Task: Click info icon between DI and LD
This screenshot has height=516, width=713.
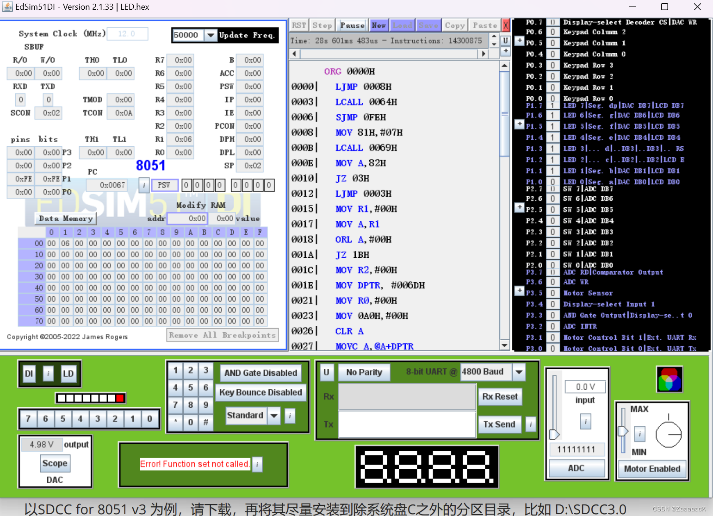Action: [x=48, y=373]
